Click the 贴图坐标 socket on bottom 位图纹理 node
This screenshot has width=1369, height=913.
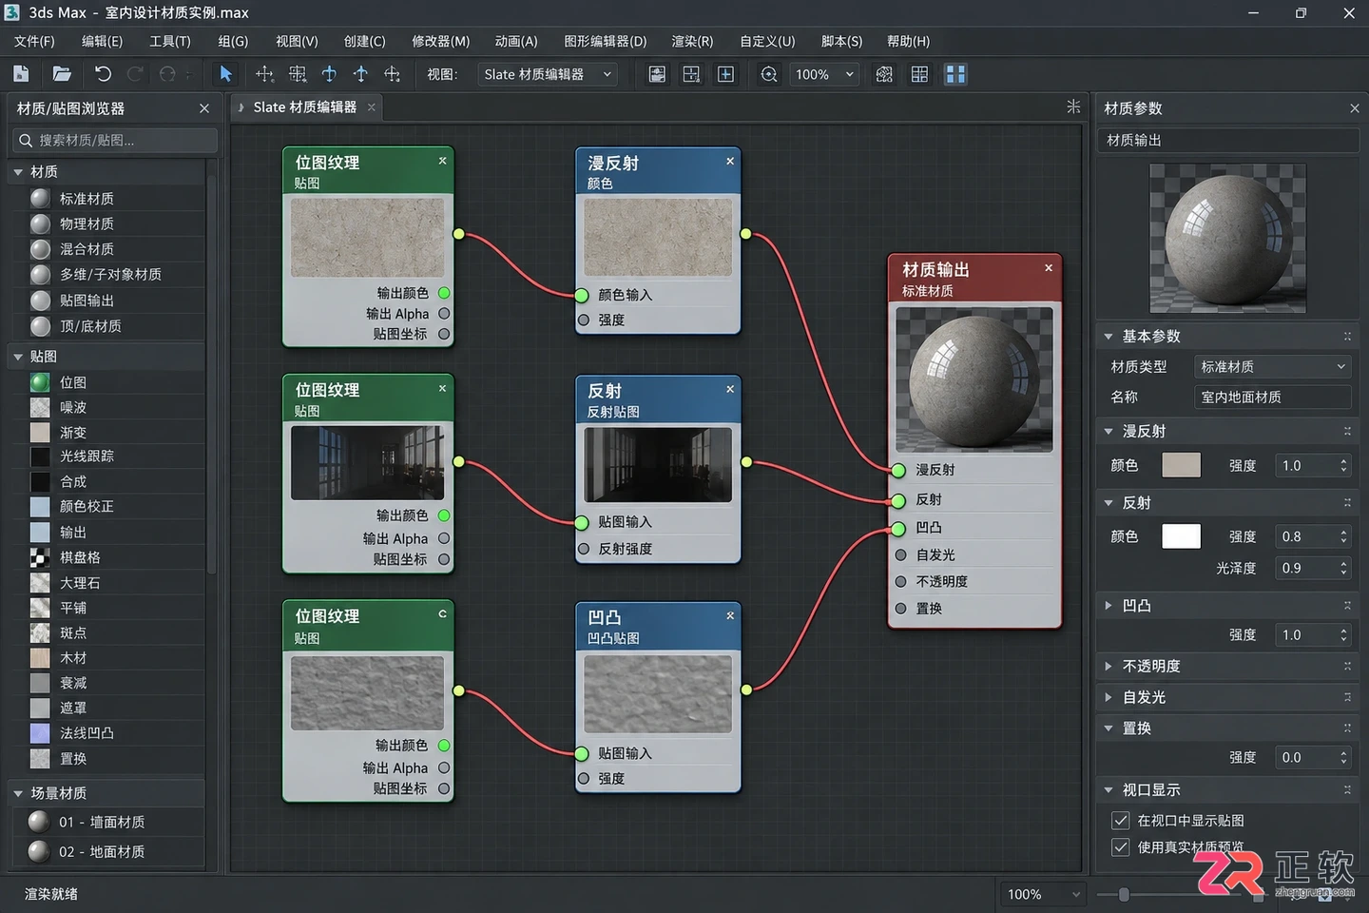[444, 788]
